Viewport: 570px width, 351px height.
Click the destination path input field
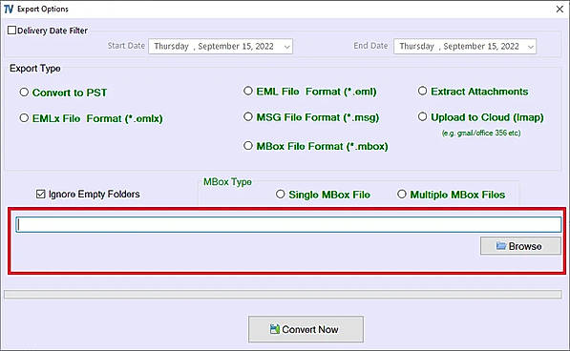click(x=288, y=225)
